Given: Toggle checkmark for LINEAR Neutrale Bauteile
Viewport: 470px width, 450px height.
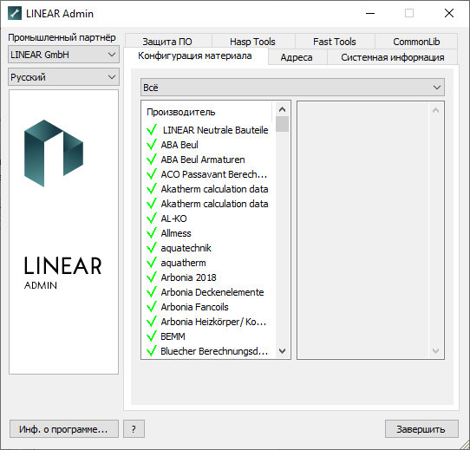Looking at the screenshot, I should [152, 130].
